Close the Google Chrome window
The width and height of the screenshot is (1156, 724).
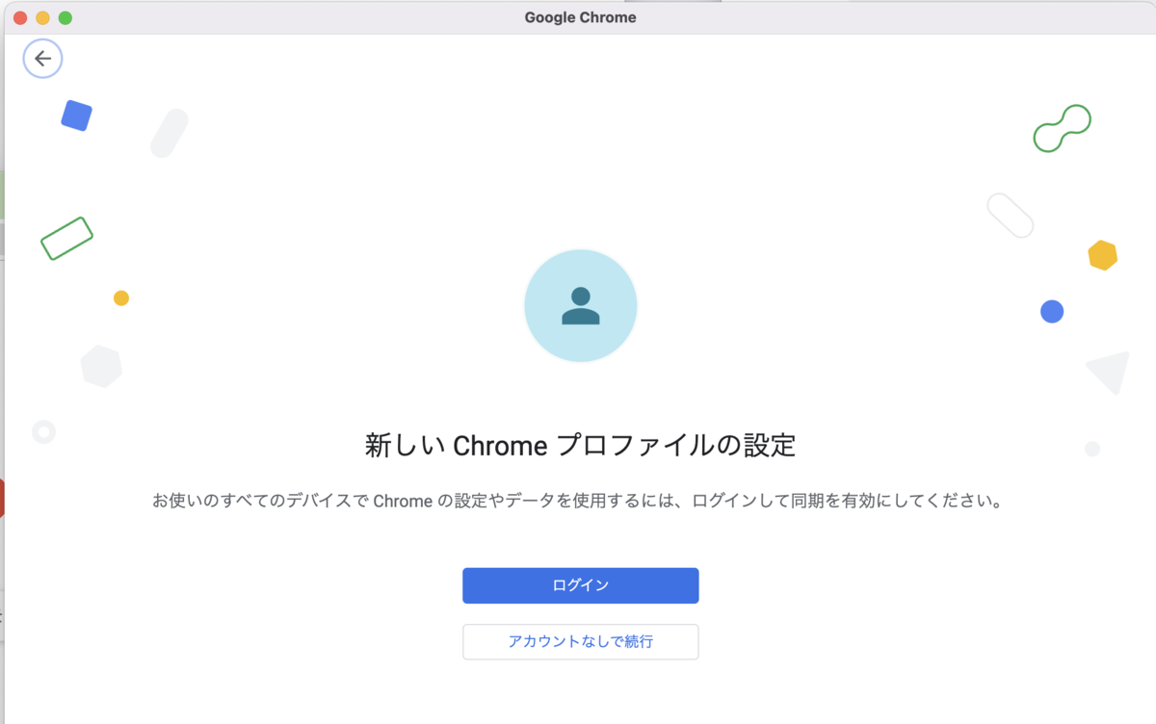point(19,17)
